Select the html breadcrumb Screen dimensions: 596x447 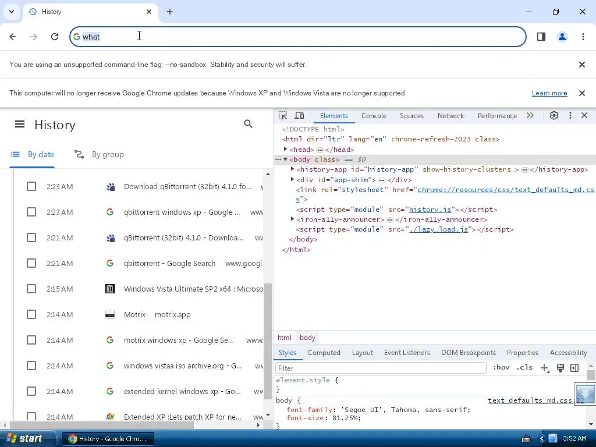(x=284, y=338)
